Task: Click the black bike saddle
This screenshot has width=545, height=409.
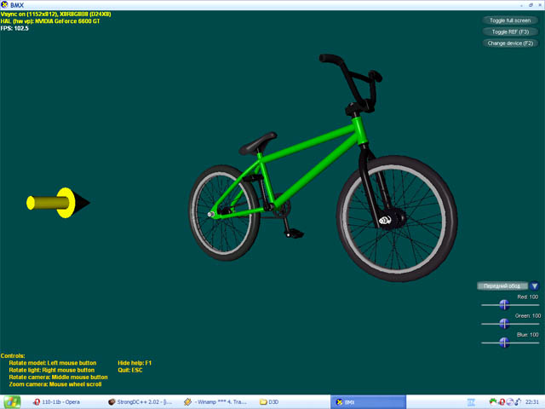Action: [x=257, y=142]
